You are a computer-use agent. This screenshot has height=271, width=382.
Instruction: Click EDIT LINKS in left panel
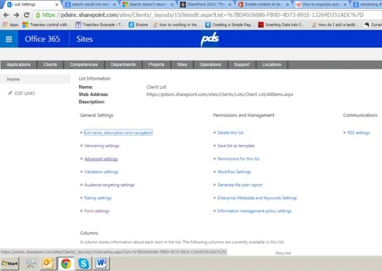click(x=25, y=94)
